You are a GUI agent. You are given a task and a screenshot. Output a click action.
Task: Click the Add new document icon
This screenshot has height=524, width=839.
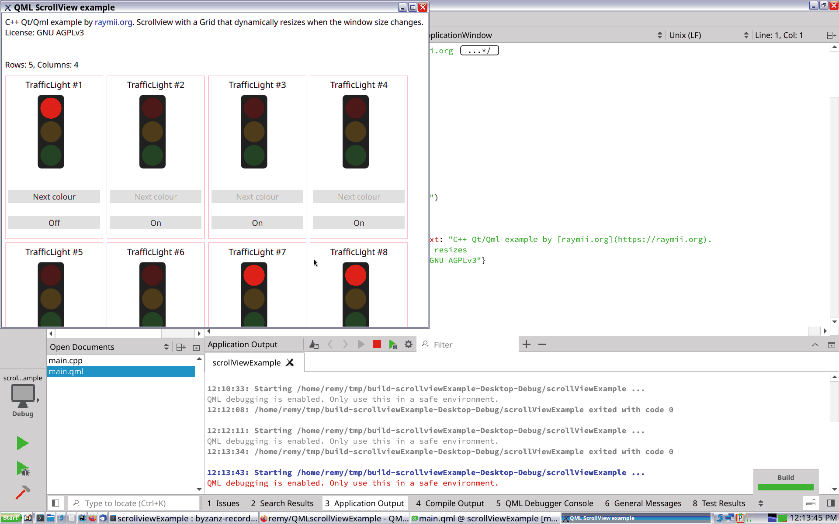point(181,347)
